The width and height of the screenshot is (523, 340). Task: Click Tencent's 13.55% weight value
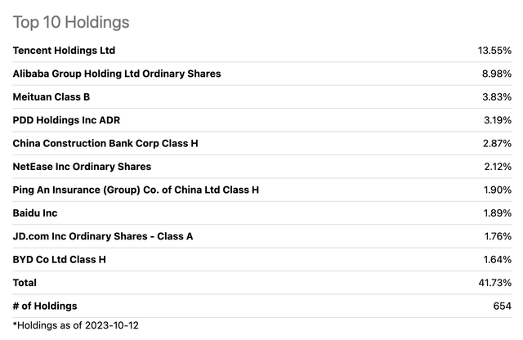pyautogui.click(x=494, y=51)
